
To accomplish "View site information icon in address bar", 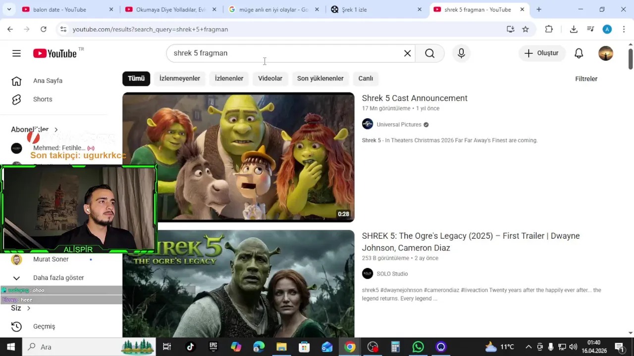I will [63, 29].
